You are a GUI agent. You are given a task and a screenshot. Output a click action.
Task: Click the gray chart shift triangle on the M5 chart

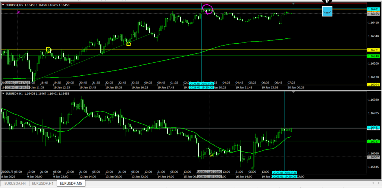tap(293, 4)
